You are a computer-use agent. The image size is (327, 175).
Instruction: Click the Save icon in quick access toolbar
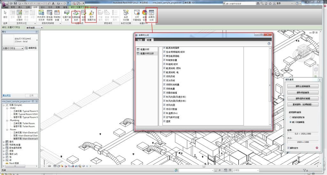(15, 4)
